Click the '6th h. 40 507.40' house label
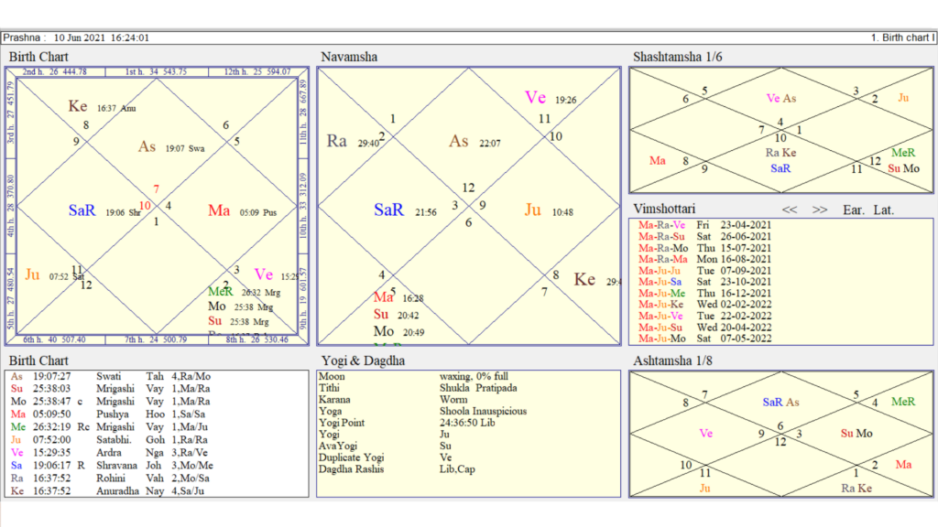The image size is (938, 527). 54,339
